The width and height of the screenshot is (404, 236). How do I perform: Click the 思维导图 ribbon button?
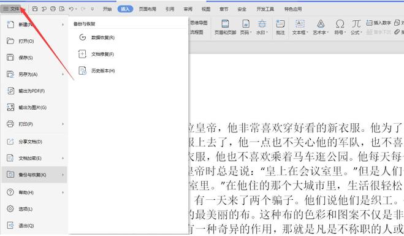coord(199,23)
